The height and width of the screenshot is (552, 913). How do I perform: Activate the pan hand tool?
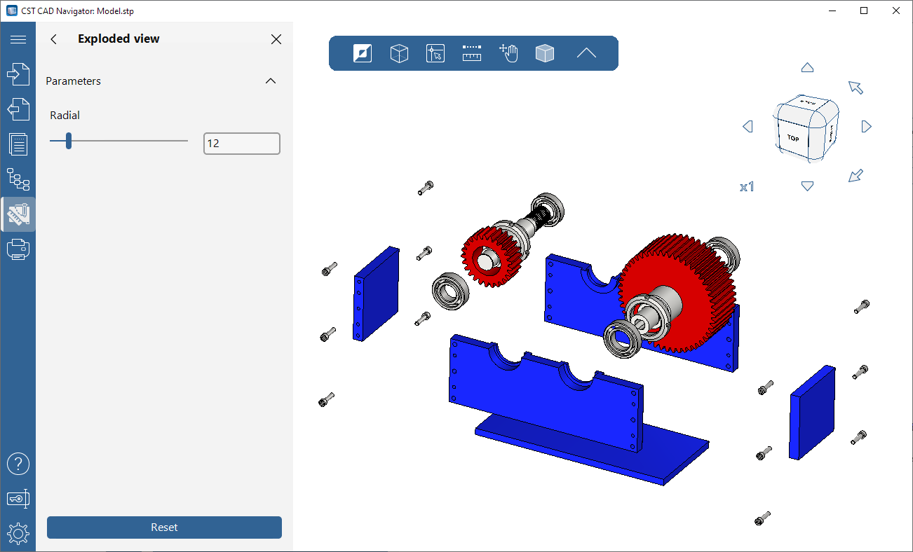(508, 53)
